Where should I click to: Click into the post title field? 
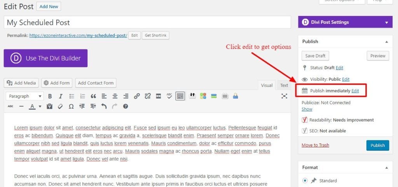click(x=147, y=22)
